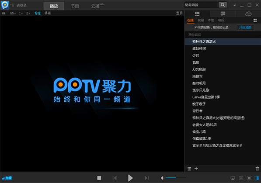
Task: Enter fullscreen with the fullscreen icon
Action: [x=249, y=178]
